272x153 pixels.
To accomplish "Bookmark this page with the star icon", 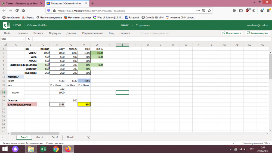I will [209, 11].
